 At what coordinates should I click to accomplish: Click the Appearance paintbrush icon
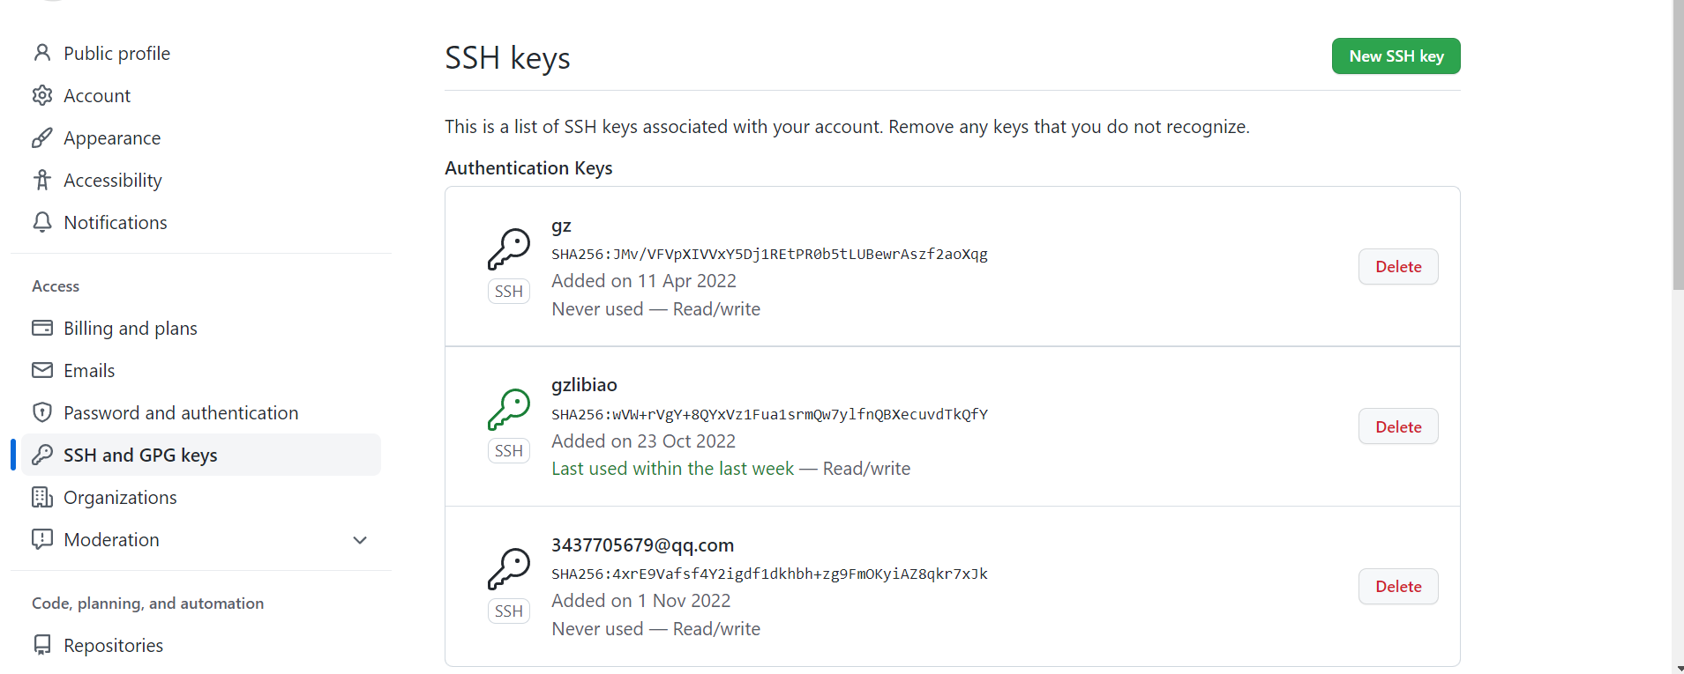click(42, 138)
